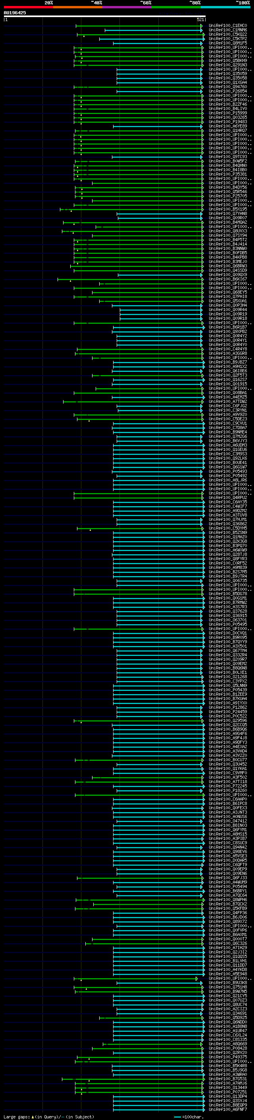Open hit UniRef100_C5KTP2
254x1120 pixels.
click(228, 39)
